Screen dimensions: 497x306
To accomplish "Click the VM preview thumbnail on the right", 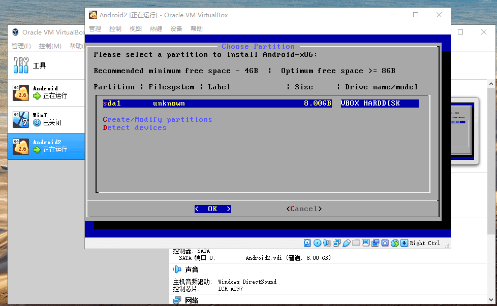I will [463, 130].
